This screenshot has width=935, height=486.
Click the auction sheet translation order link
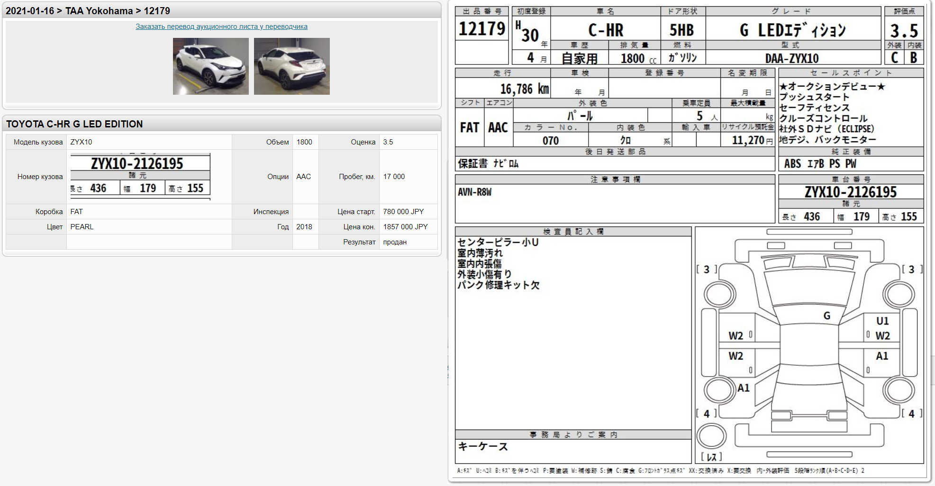(221, 27)
